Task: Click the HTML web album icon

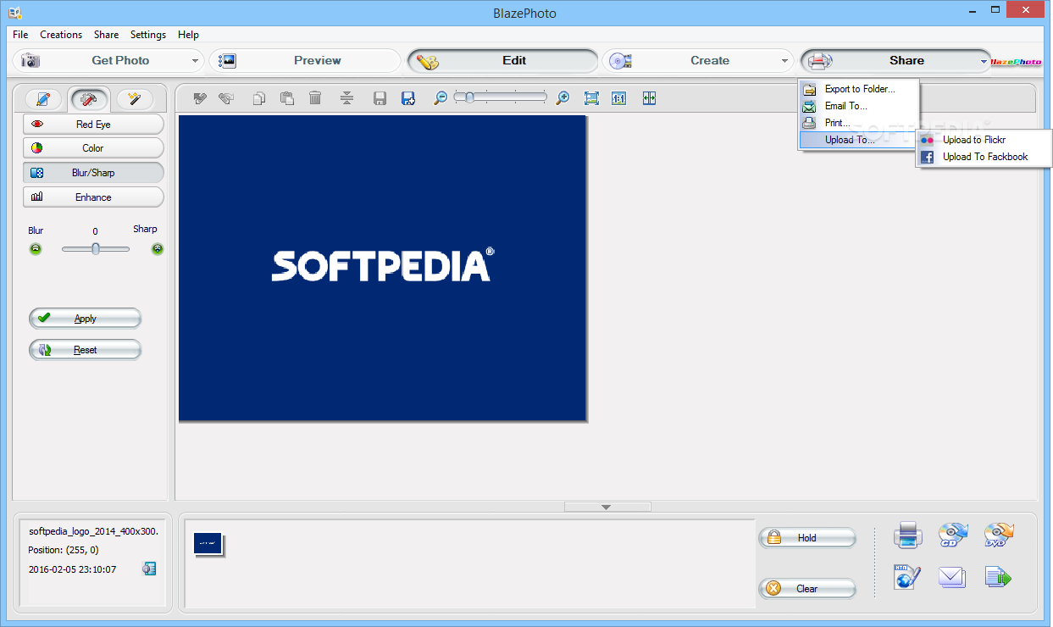Action: (907, 577)
